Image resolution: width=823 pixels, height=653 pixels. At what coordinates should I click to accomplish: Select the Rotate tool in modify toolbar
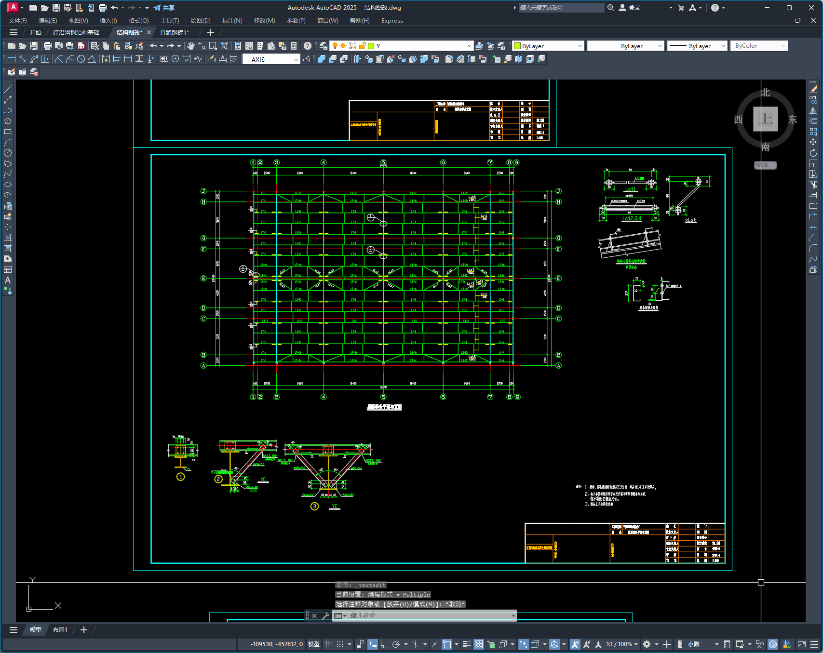(813, 152)
